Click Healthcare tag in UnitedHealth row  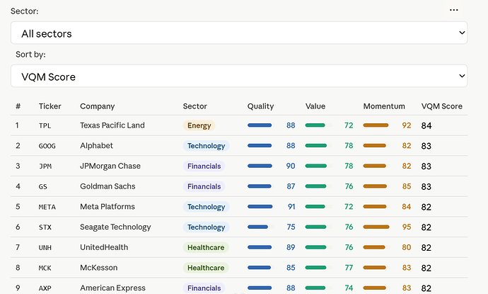click(206, 247)
